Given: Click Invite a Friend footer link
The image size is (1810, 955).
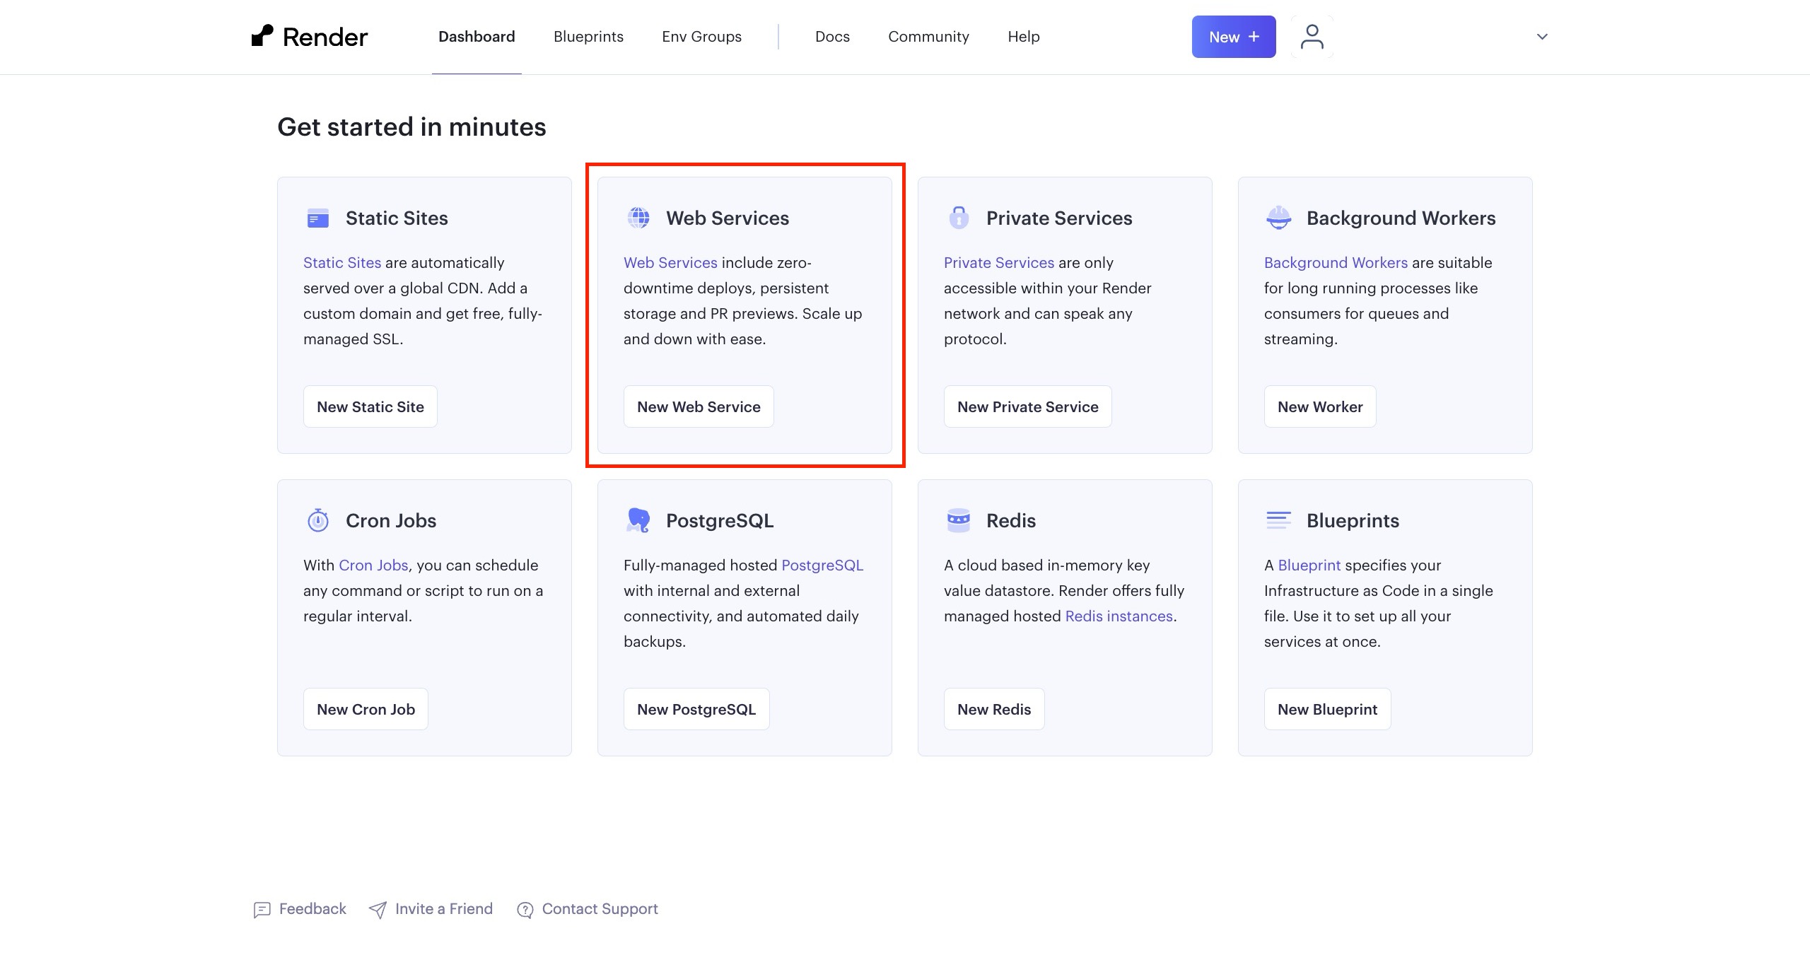Looking at the screenshot, I should click(444, 909).
